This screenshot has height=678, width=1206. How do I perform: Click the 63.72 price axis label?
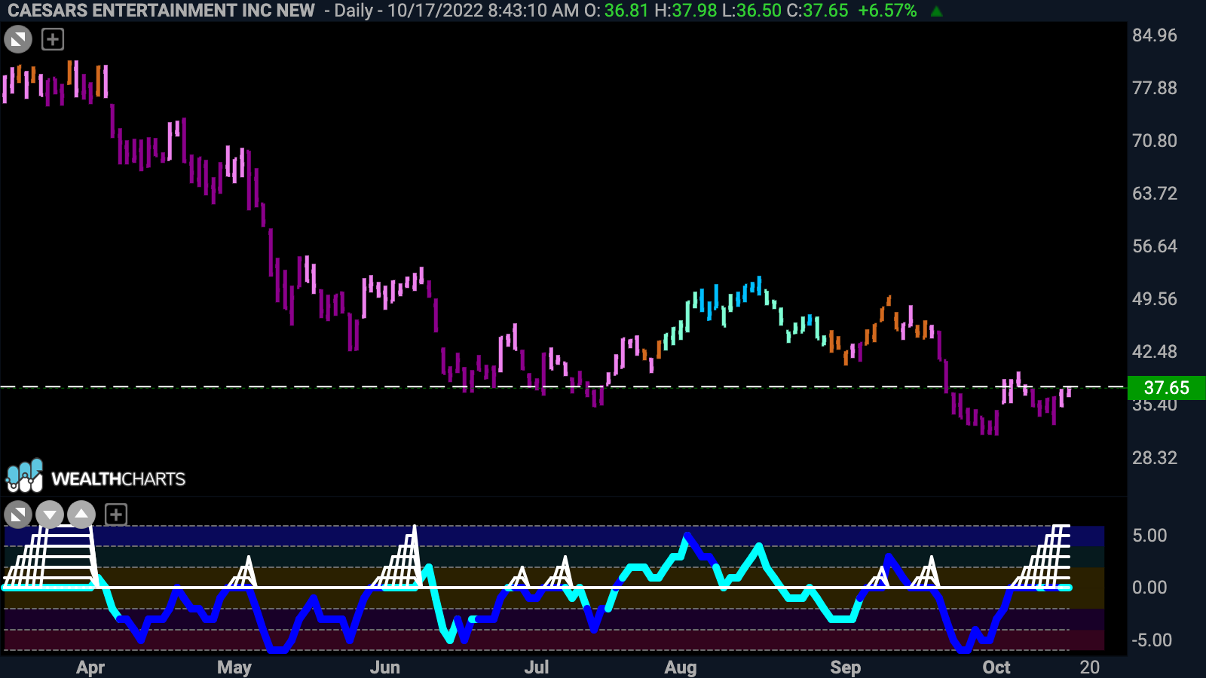click(1154, 194)
